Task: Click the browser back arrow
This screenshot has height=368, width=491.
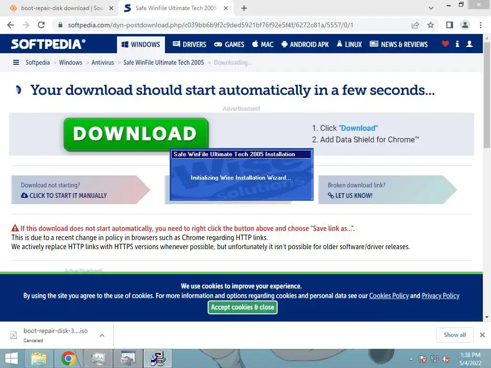Action: pyautogui.click(x=11, y=25)
